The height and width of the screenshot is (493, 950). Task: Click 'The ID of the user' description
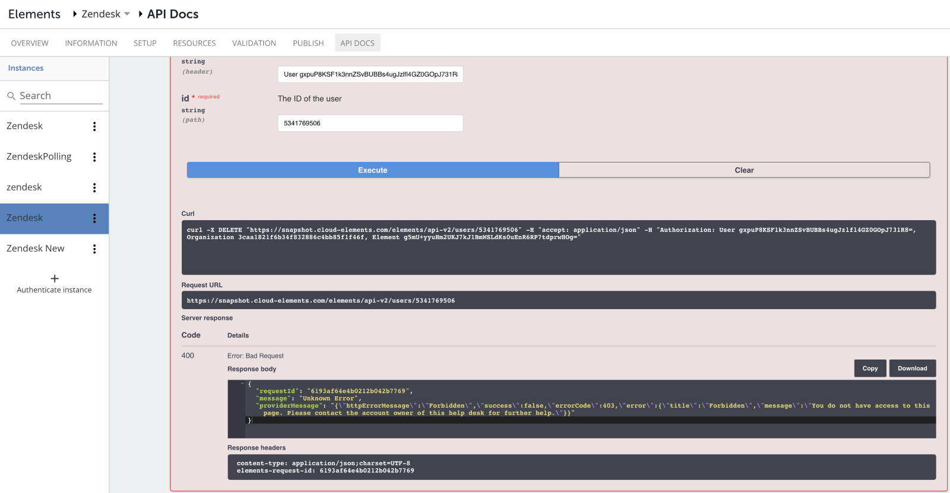310,99
